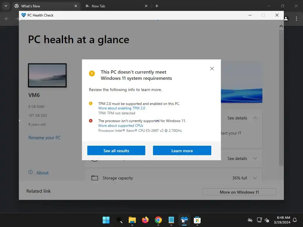Image resolution: width=303 pixels, height=227 pixels.
Task: Click the See all results button
Action: 116,150
